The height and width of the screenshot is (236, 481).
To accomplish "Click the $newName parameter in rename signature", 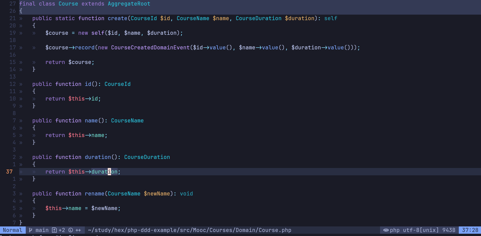I will (x=157, y=193).
